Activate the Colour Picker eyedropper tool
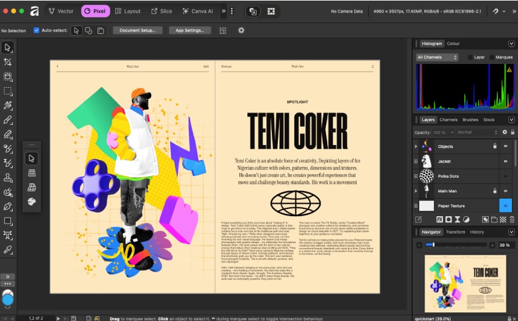The height and width of the screenshot is (321, 518). pos(8,250)
